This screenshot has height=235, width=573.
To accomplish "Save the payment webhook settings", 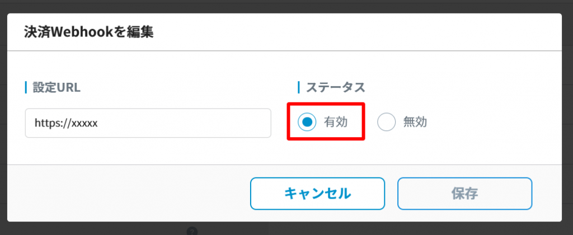I will click(464, 194).
